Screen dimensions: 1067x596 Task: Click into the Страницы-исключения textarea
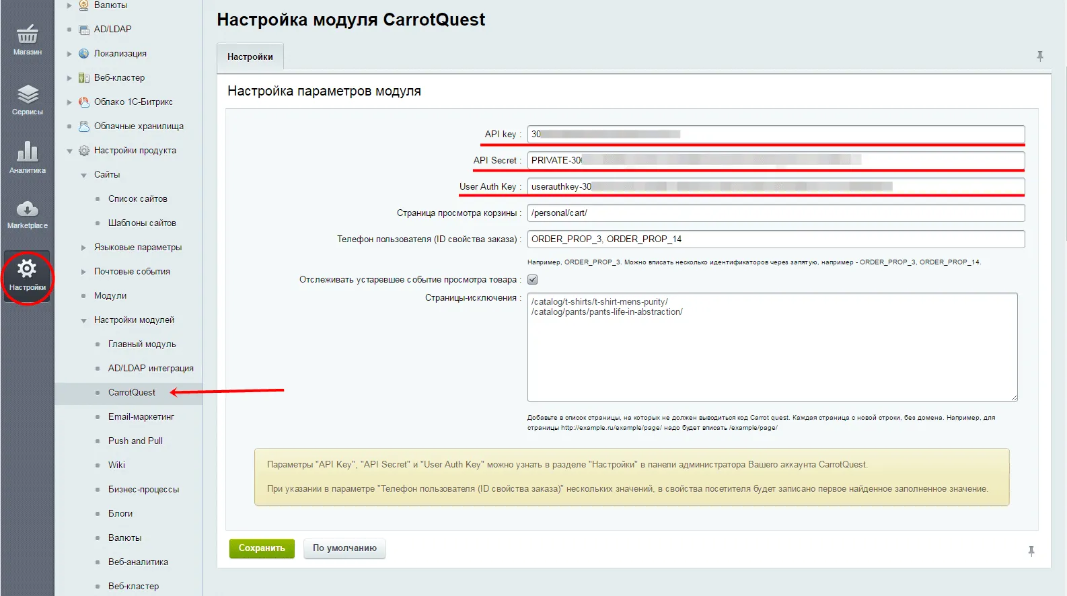coord(772,347)
